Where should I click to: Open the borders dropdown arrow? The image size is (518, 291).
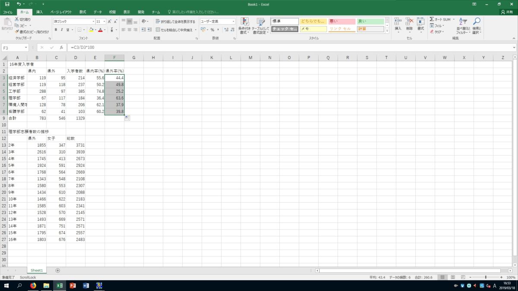85,30
